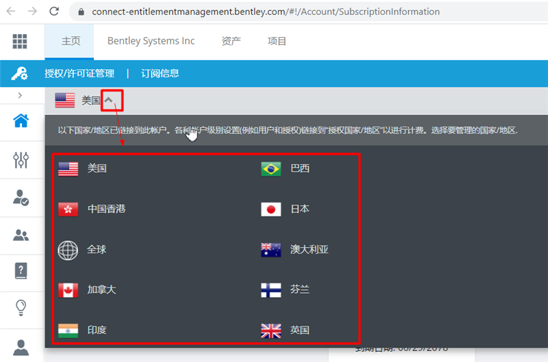The height and width of the screenshot is (362, 548).
Task: Expand the sidebar with the chevron arrow
Action: click(20, 95)
